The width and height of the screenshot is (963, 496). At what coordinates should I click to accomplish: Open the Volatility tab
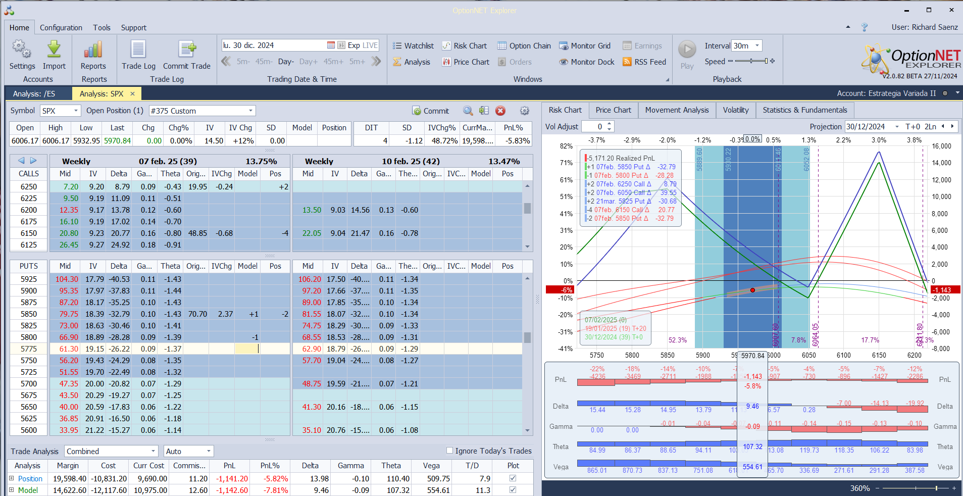(735, 110)
